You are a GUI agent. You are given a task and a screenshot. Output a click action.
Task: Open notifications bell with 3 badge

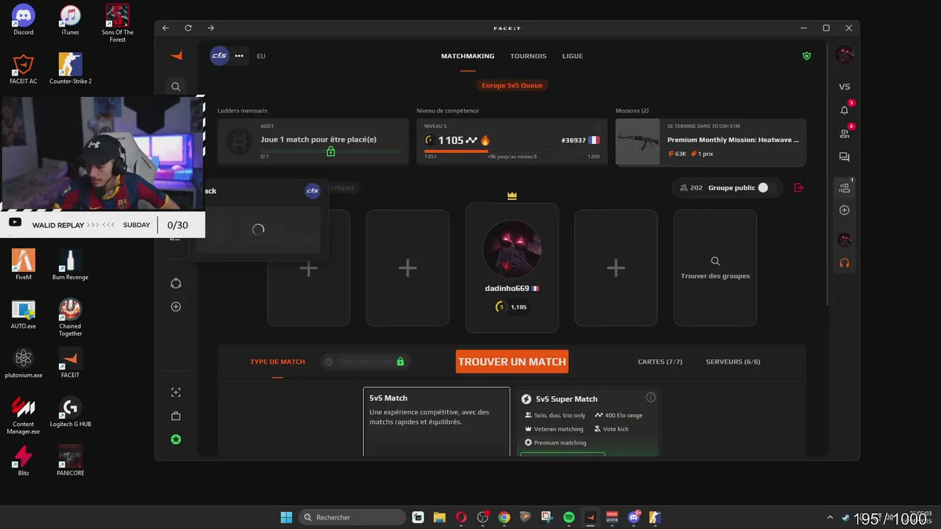pyautogui.click(x=845, y=110)
